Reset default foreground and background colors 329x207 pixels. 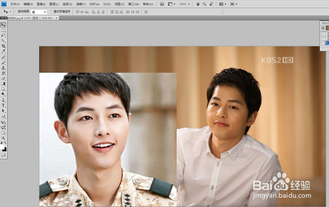click(1, 142)
